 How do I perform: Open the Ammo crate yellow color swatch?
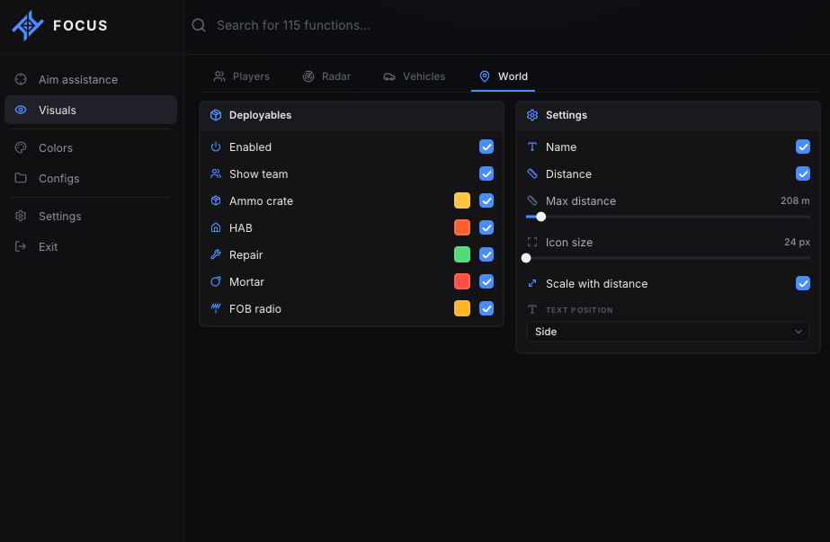pos(462,200)
